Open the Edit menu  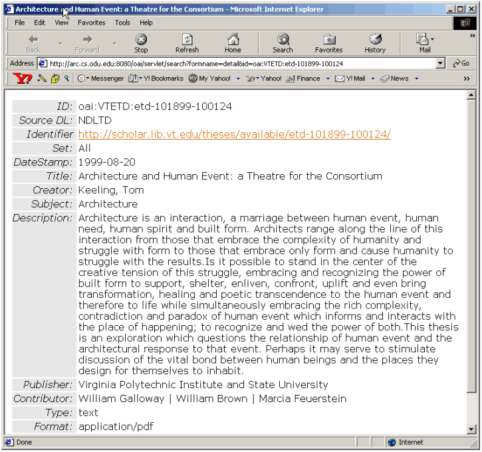39,23
